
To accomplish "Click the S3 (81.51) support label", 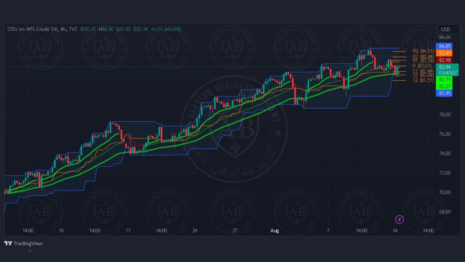I will coord(423,80).
